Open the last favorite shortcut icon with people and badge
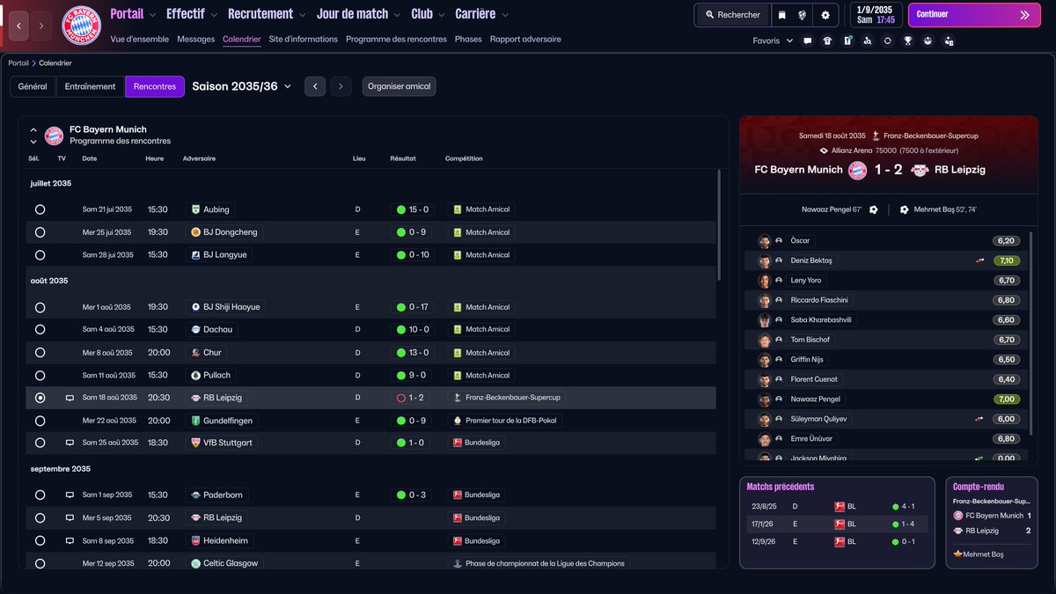This screenshot has height=594, width=1056. [949, 40]
